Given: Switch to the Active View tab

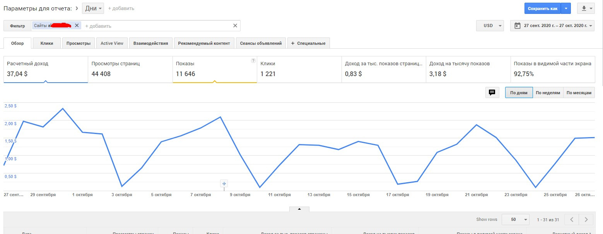Looking at the screenshot, I should click(x=112, y=43).
